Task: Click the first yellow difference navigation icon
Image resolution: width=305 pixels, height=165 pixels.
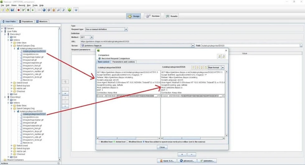Action: (x=193, y=68)
